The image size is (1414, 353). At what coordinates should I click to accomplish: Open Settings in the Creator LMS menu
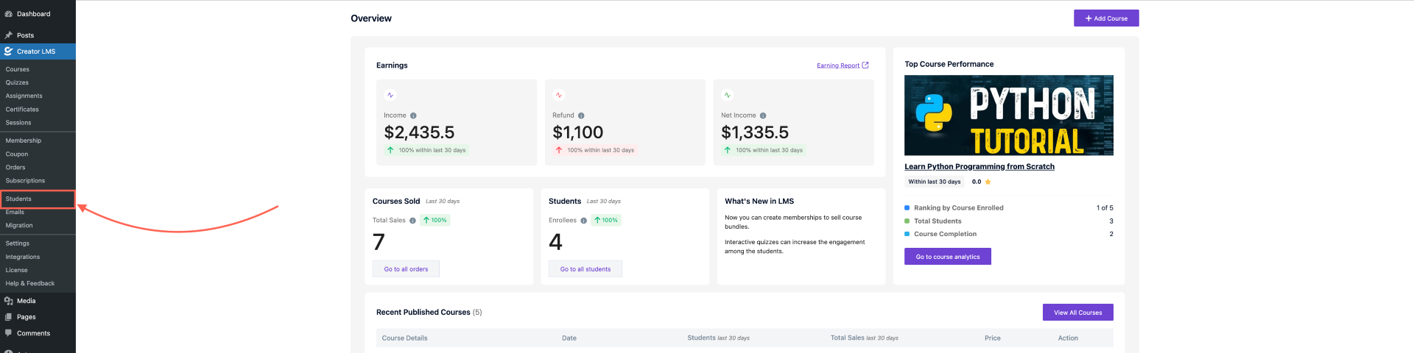point(18,243)
